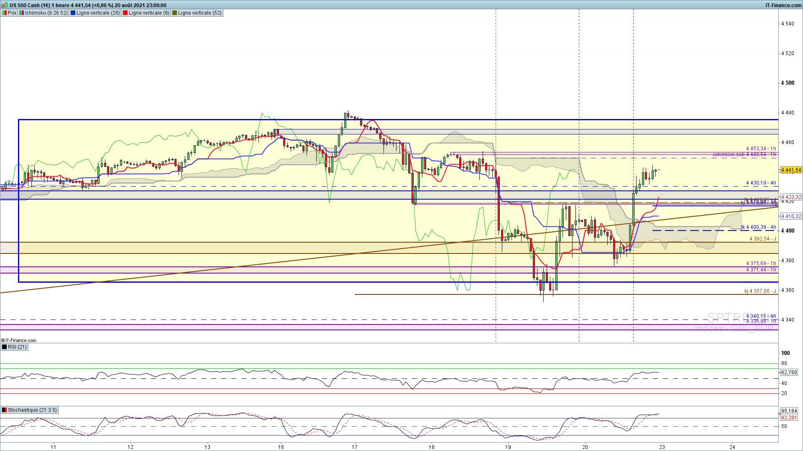The height and width of the screenshot is (451, 803).
Task: Click the 4 480 price axis tick
Action: click(788, 113)
